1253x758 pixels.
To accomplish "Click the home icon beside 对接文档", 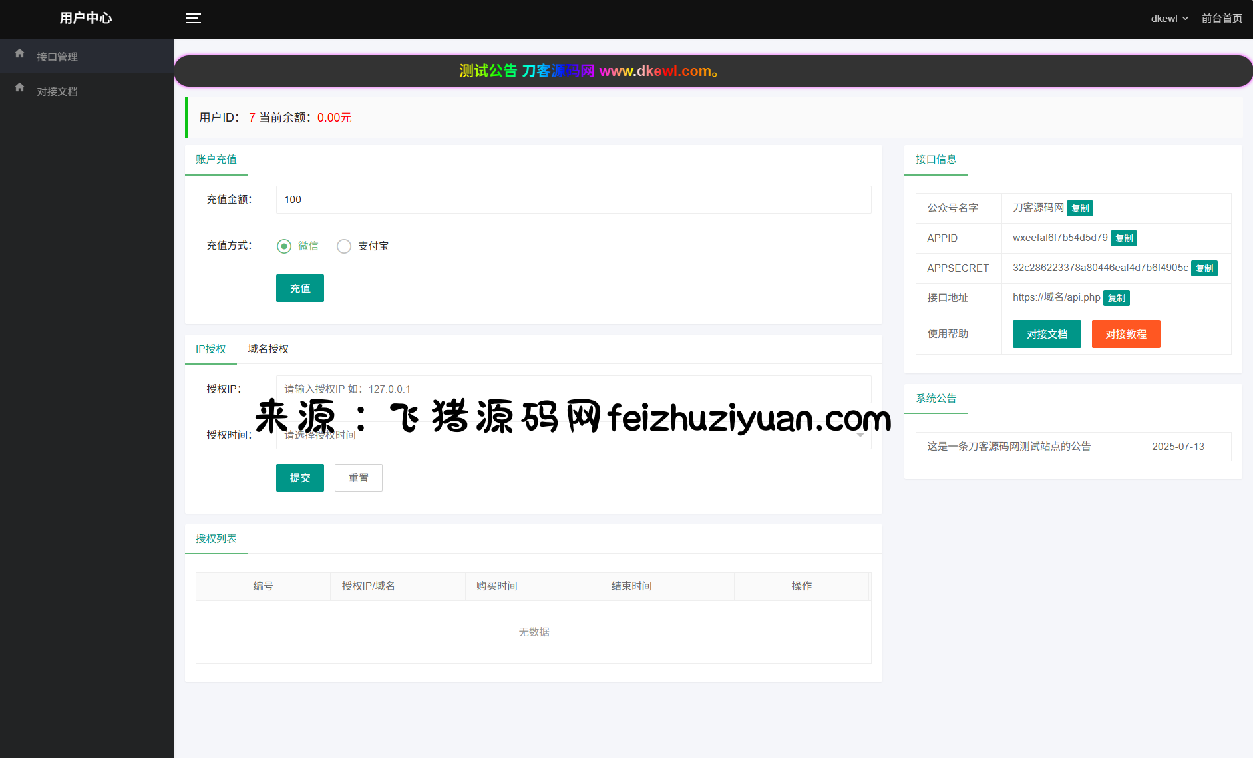I will point(20,87).
